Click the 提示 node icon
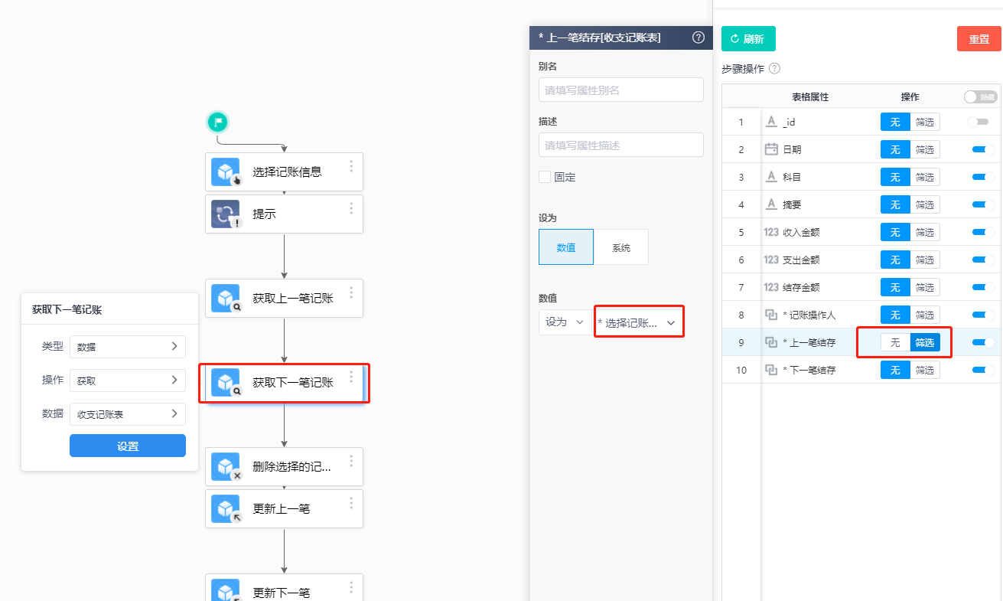The image size is (1003, 601). 225,214
